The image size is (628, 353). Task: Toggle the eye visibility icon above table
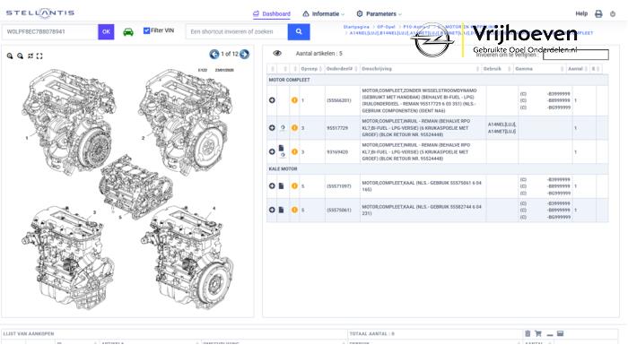(x=277, y=53)
